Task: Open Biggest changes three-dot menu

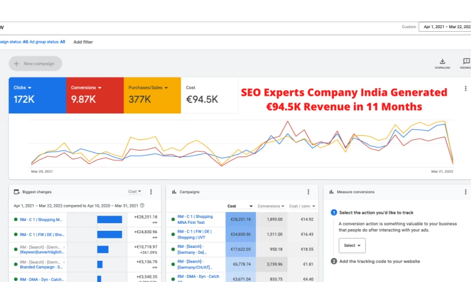Action: click(x=151, y=192)
